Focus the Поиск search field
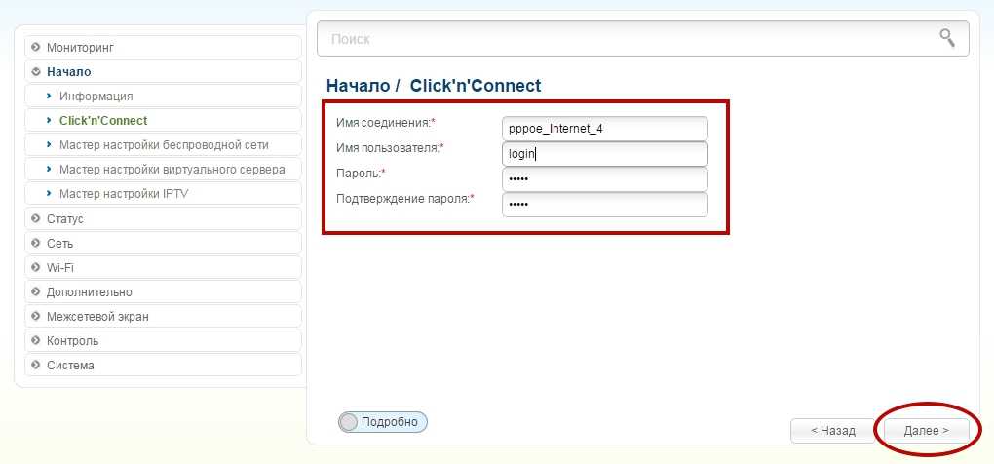 click(624, 39)
